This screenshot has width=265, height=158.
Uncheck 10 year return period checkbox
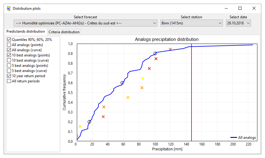(9, 76)
